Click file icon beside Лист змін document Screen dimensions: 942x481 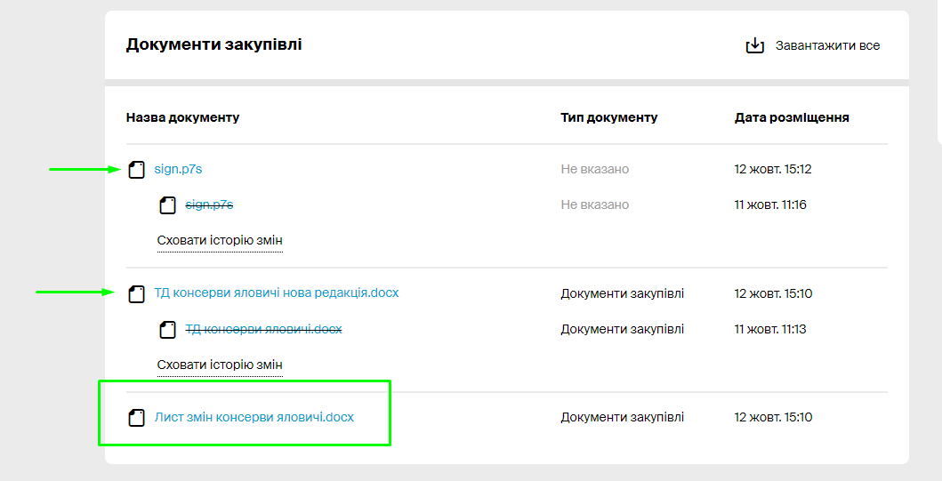pyautogui.click(x=136, y=418)
